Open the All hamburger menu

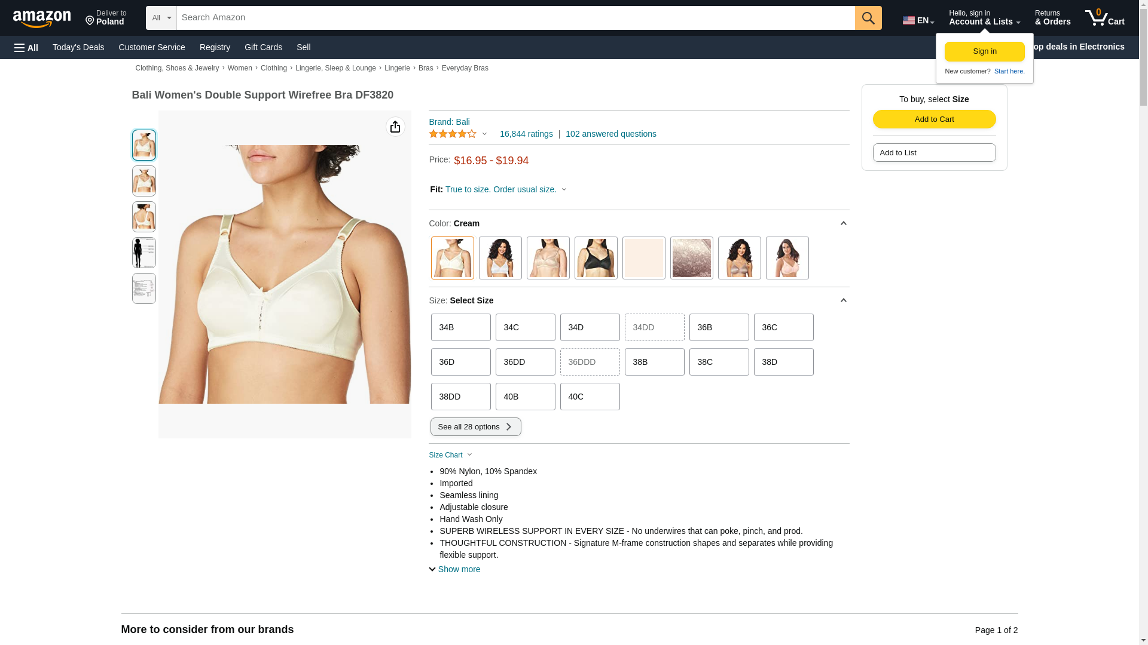[x=26, y=47]
